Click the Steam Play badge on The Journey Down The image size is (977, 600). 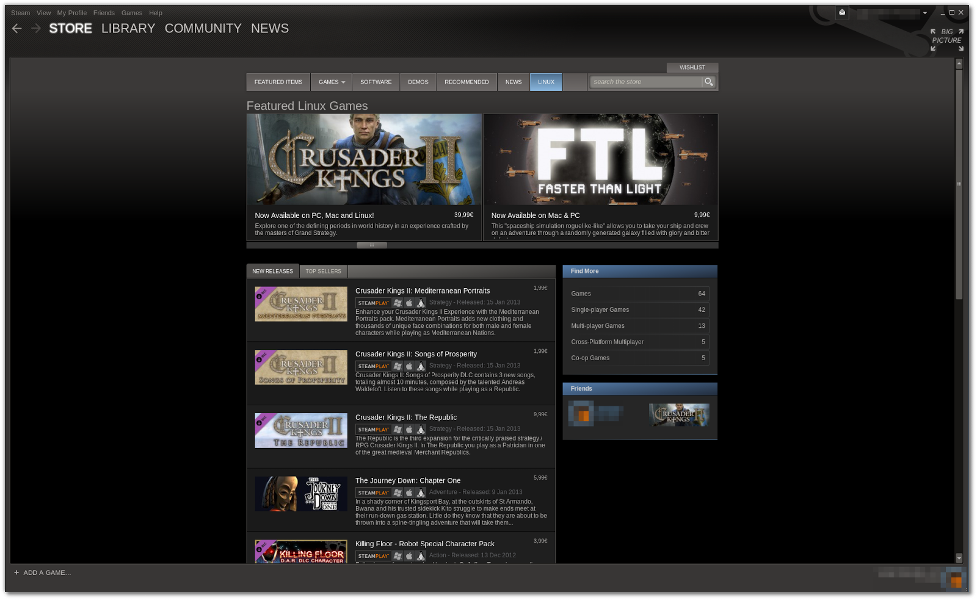(x=372, y=492)
